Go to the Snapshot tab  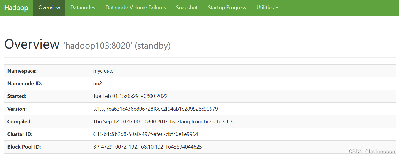pos(187,8)
